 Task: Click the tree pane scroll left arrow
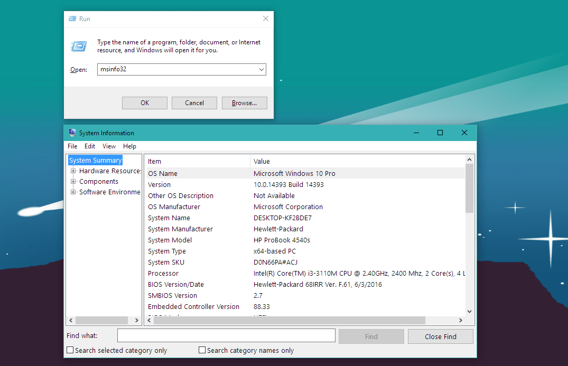(x=71, y=321)
